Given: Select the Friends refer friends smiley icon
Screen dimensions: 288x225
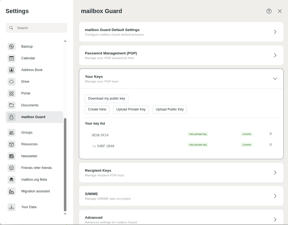Looking at the screenshot, I should pyautogui.click(x=11, y=168).
